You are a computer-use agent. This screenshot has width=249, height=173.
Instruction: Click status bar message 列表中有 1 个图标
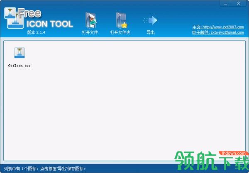click(45, 168)
